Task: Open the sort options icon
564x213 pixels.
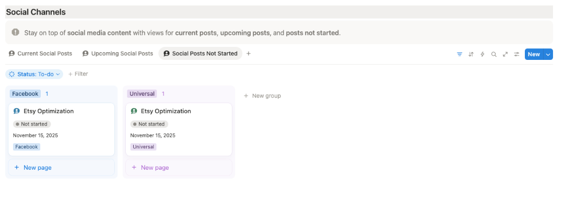Action: tap(471, 54)
